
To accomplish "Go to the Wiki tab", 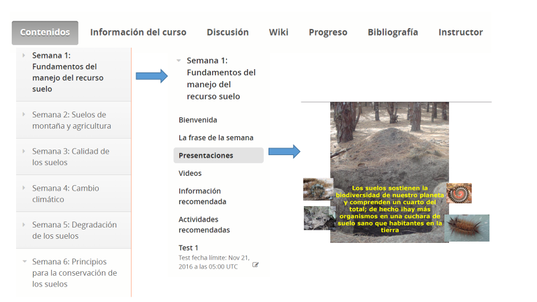I will pos(279,32).
